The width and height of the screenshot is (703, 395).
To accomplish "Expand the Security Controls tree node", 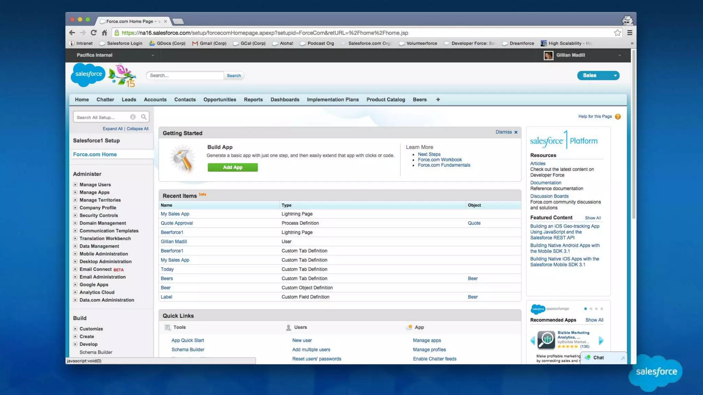I will (75, 215).
